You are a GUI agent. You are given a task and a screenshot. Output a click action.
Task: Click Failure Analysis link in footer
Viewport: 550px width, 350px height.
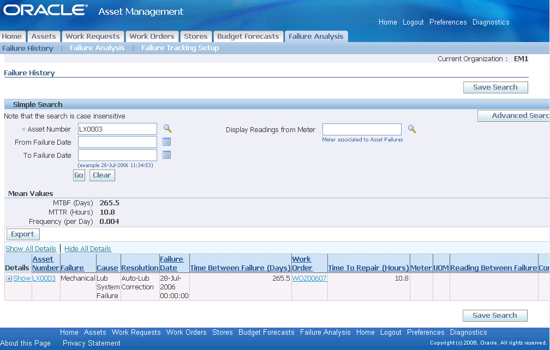click(325, 332)
